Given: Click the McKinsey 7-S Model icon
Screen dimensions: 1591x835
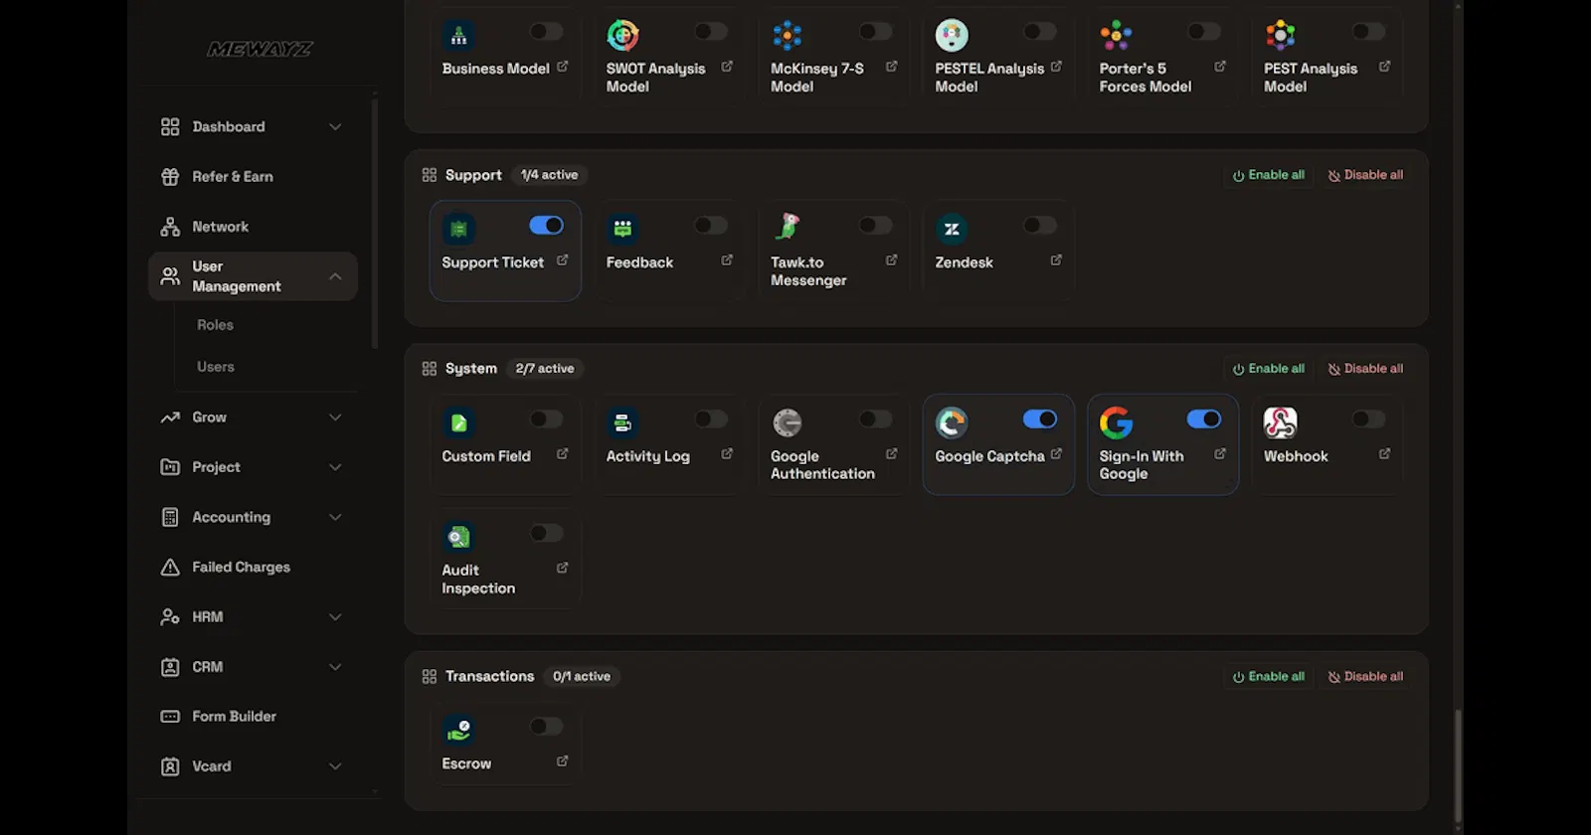Looking at the screenshot, I should 788,36.
